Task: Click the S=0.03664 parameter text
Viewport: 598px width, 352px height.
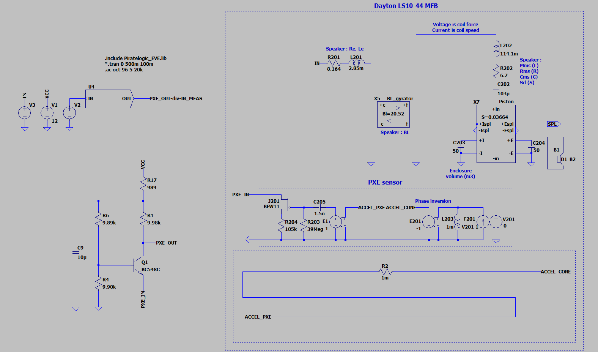Action: click(495, 117)
